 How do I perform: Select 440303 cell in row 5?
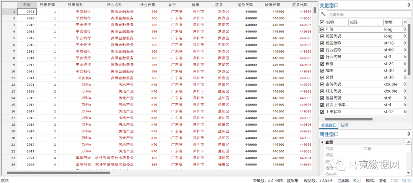(299, 38)
